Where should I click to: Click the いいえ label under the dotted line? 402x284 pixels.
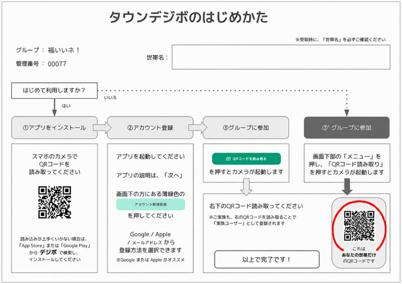110,98
